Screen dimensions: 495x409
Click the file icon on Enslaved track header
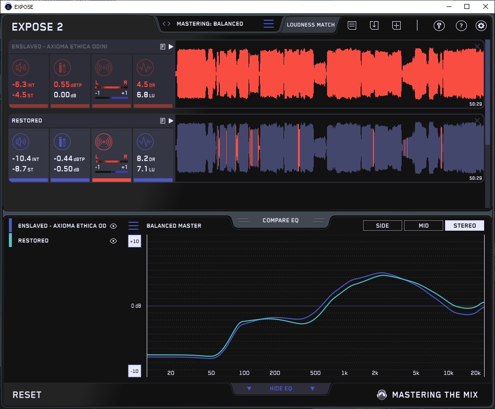coord(163,47)
